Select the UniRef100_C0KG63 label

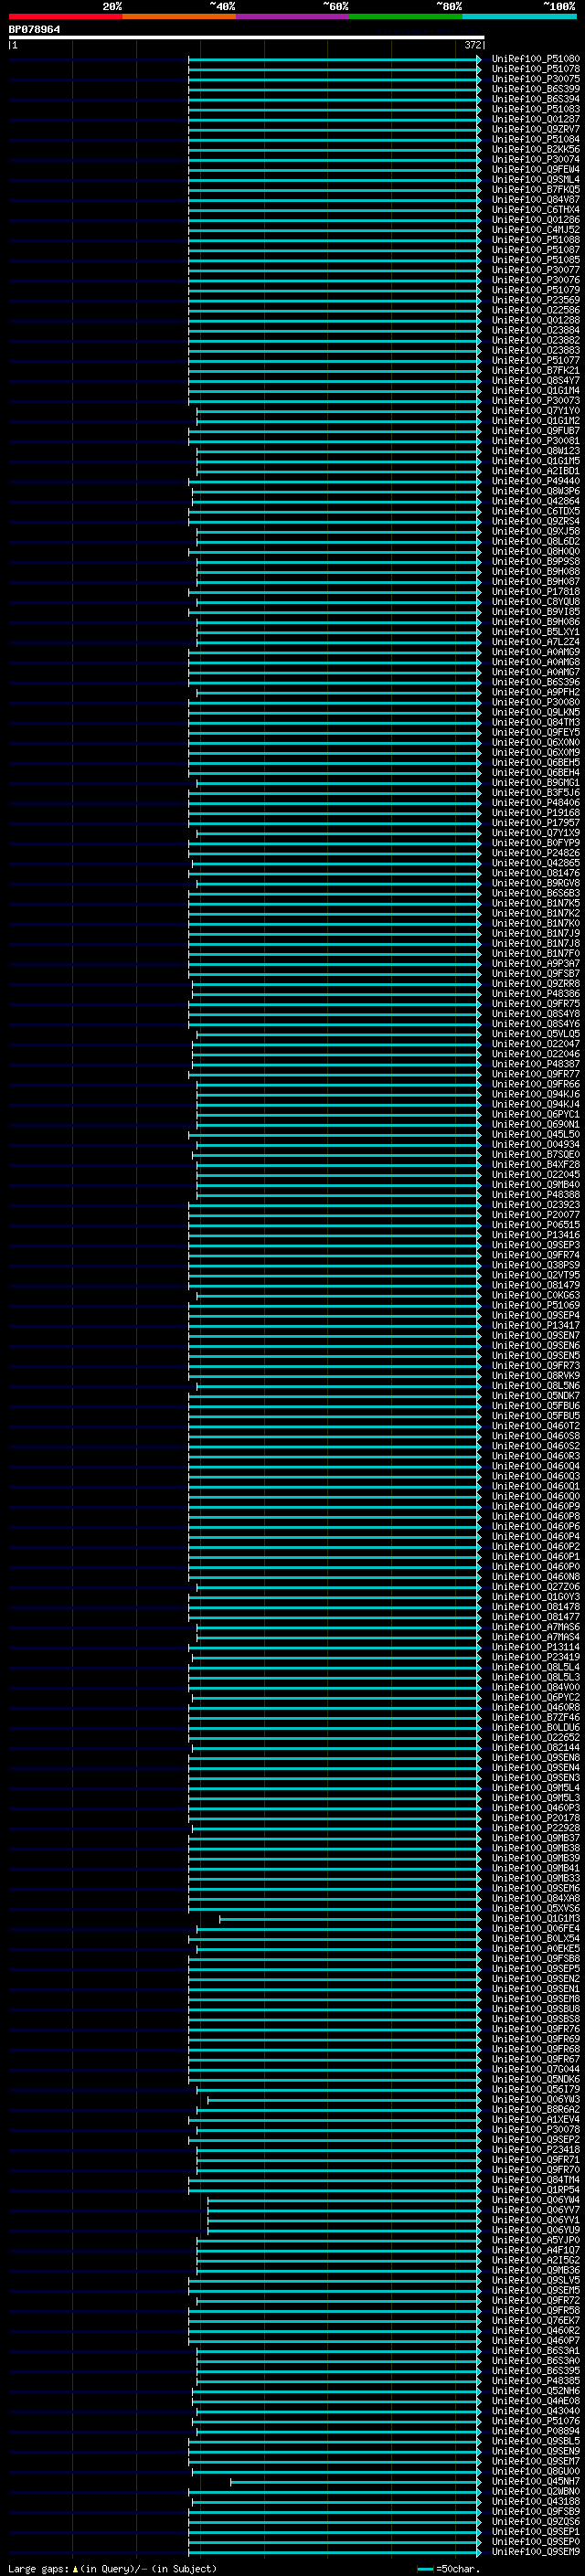tap(536, 1294)
